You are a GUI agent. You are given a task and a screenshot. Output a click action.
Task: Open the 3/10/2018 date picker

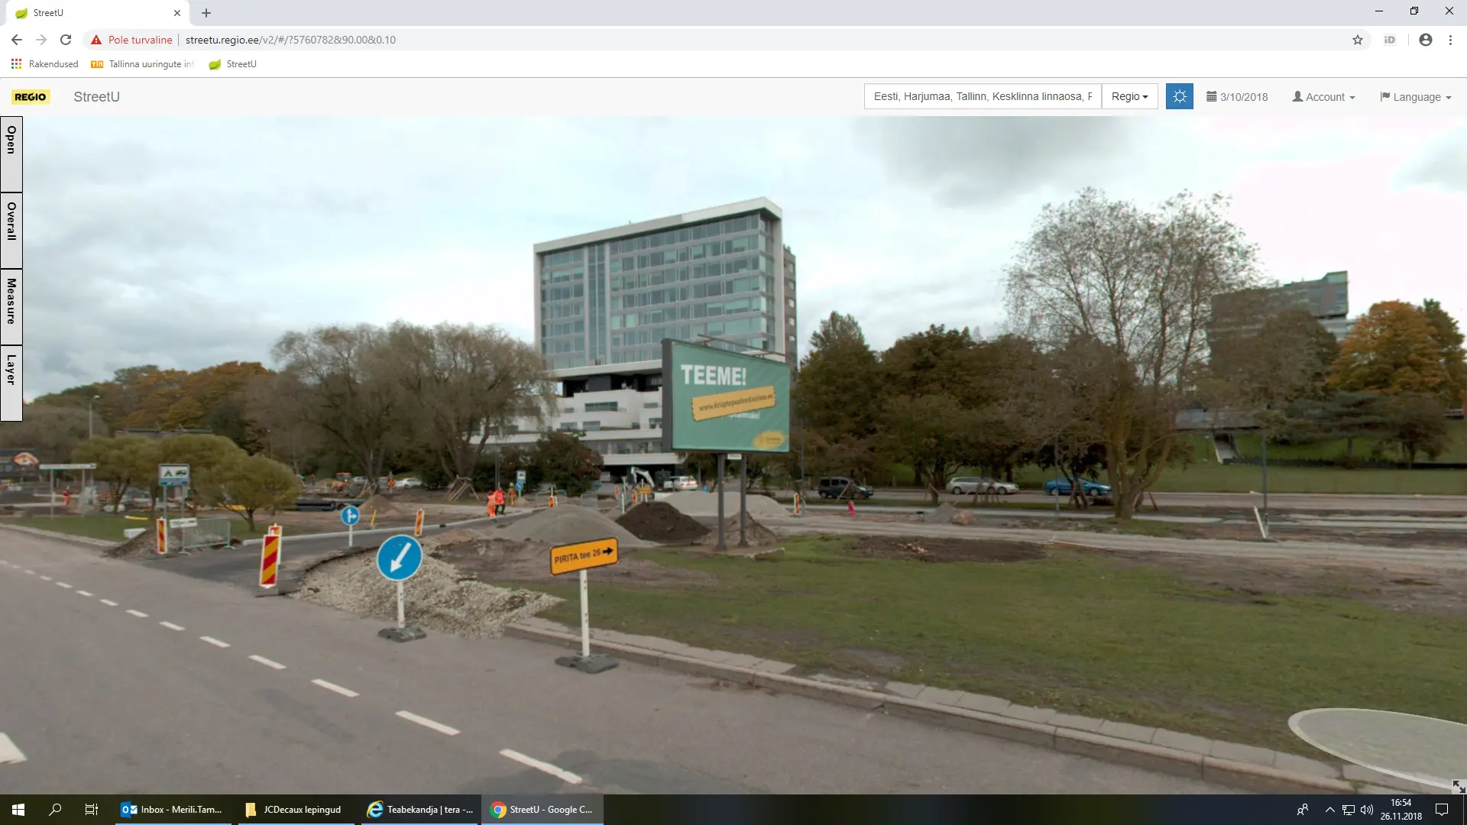coord(1237,97)
